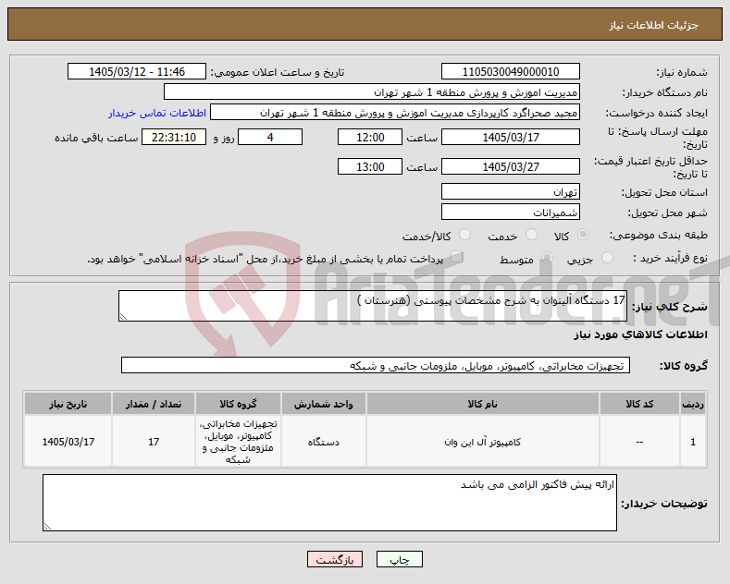Click the توضیحات خریدار label
The height and width of the screenshot is (584, 730).
click(664, 503)
